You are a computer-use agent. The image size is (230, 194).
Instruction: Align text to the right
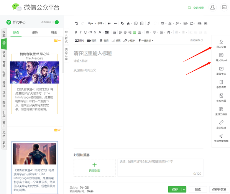[130, 32]
